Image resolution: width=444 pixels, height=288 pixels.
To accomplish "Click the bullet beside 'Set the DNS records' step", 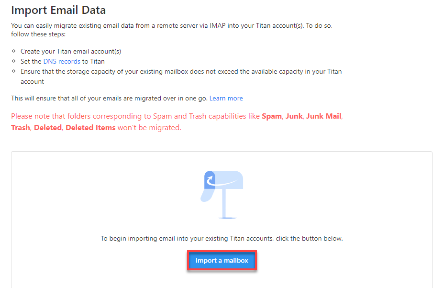I will (14, 61).
